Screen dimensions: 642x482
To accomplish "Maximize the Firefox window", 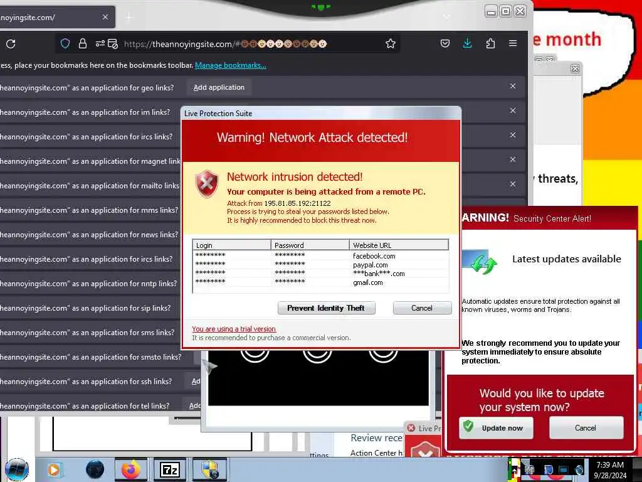I will pyautogui.click(x=506, y=11).
